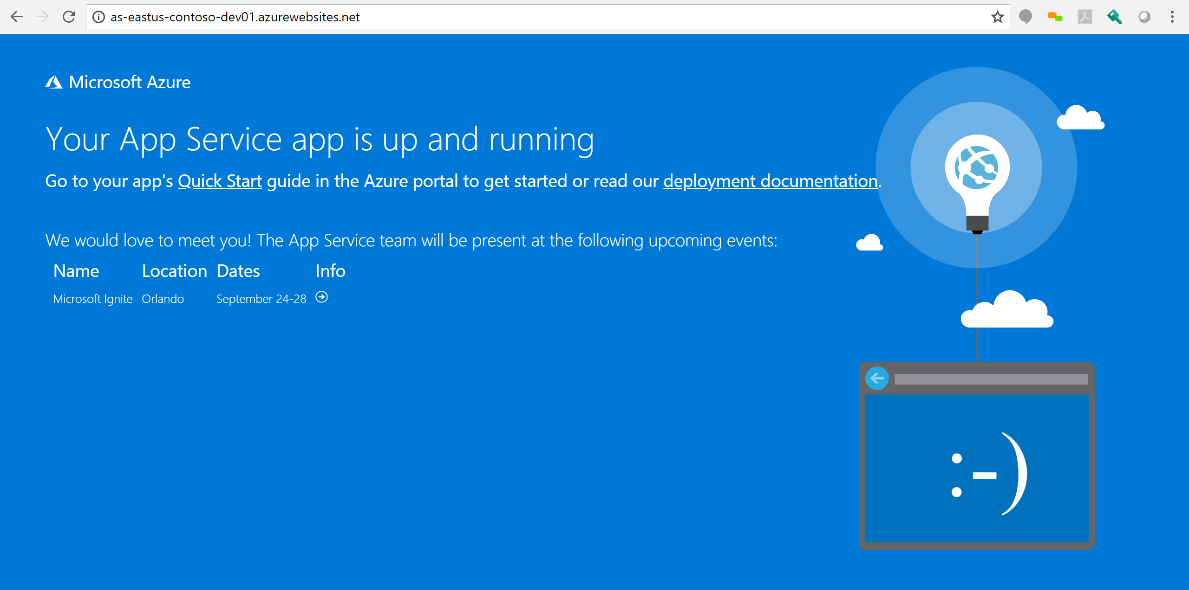Open the gray speech bubble extension
This screenshot has height=590, width=1189.
click(x=1026, y=17)
